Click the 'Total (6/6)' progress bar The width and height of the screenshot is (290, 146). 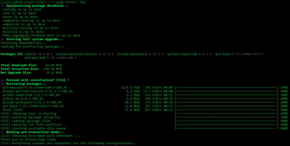(227, 109)
